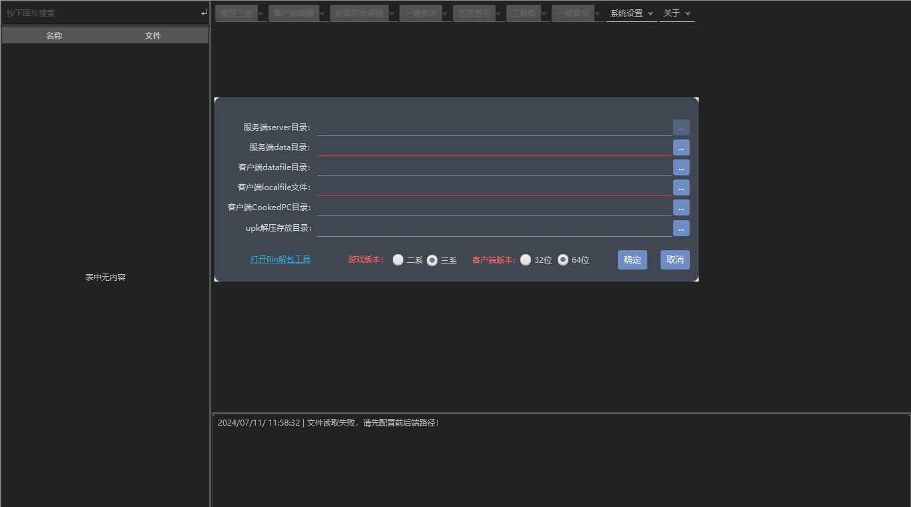Click the enter icon in the search box
The image size is (911, 507).
[x=203, y=12]
